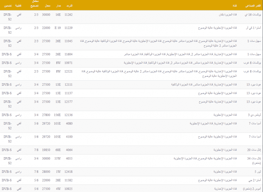Open the يوتلسات 16 اي satellite entry
Image resolution: width=263 pixels, height=192 pixels.
252,15
